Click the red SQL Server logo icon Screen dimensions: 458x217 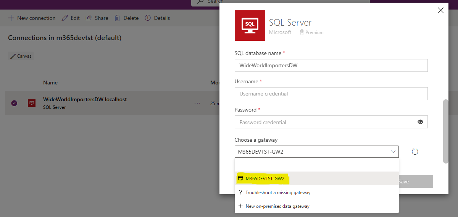(250, 26)
